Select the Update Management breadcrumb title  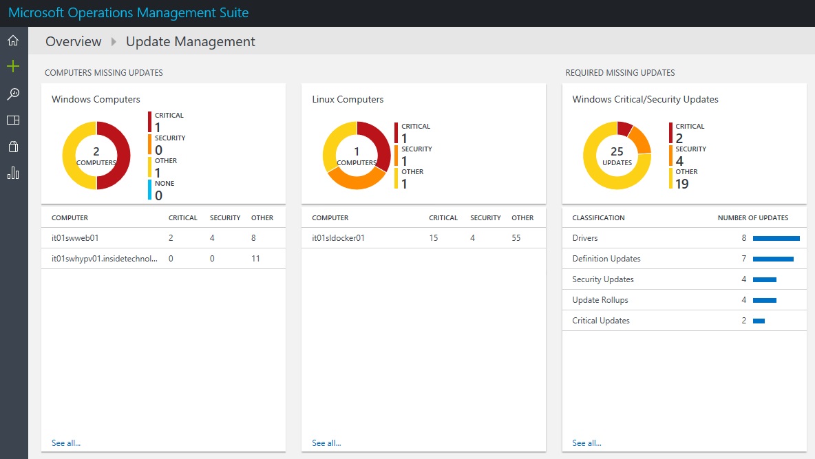(191, 41)
